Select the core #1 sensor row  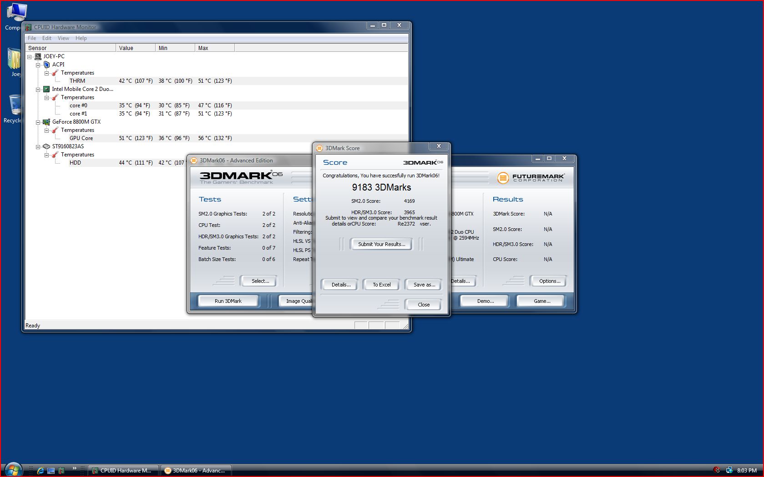click(x=216, y=114)
